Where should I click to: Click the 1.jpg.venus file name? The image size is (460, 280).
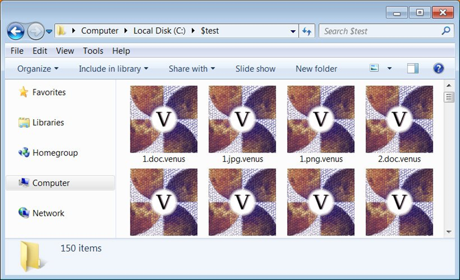click(x=242, y=159)
